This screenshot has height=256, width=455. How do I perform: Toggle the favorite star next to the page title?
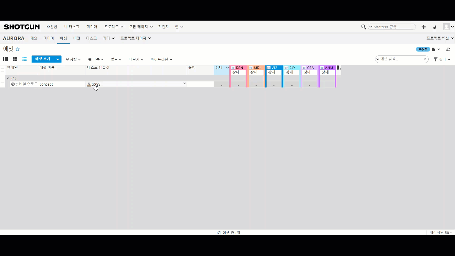click(x=17, y=49)
